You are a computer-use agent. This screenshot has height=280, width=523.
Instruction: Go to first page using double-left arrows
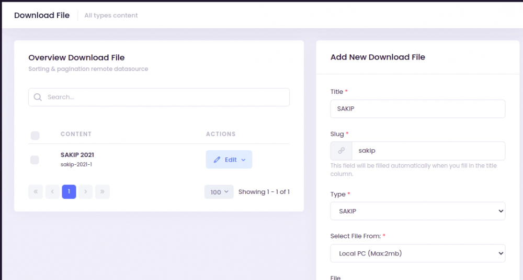[36, 192]
